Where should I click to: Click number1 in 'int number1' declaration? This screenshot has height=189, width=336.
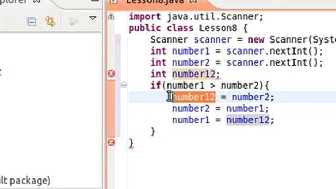(191, 51)
